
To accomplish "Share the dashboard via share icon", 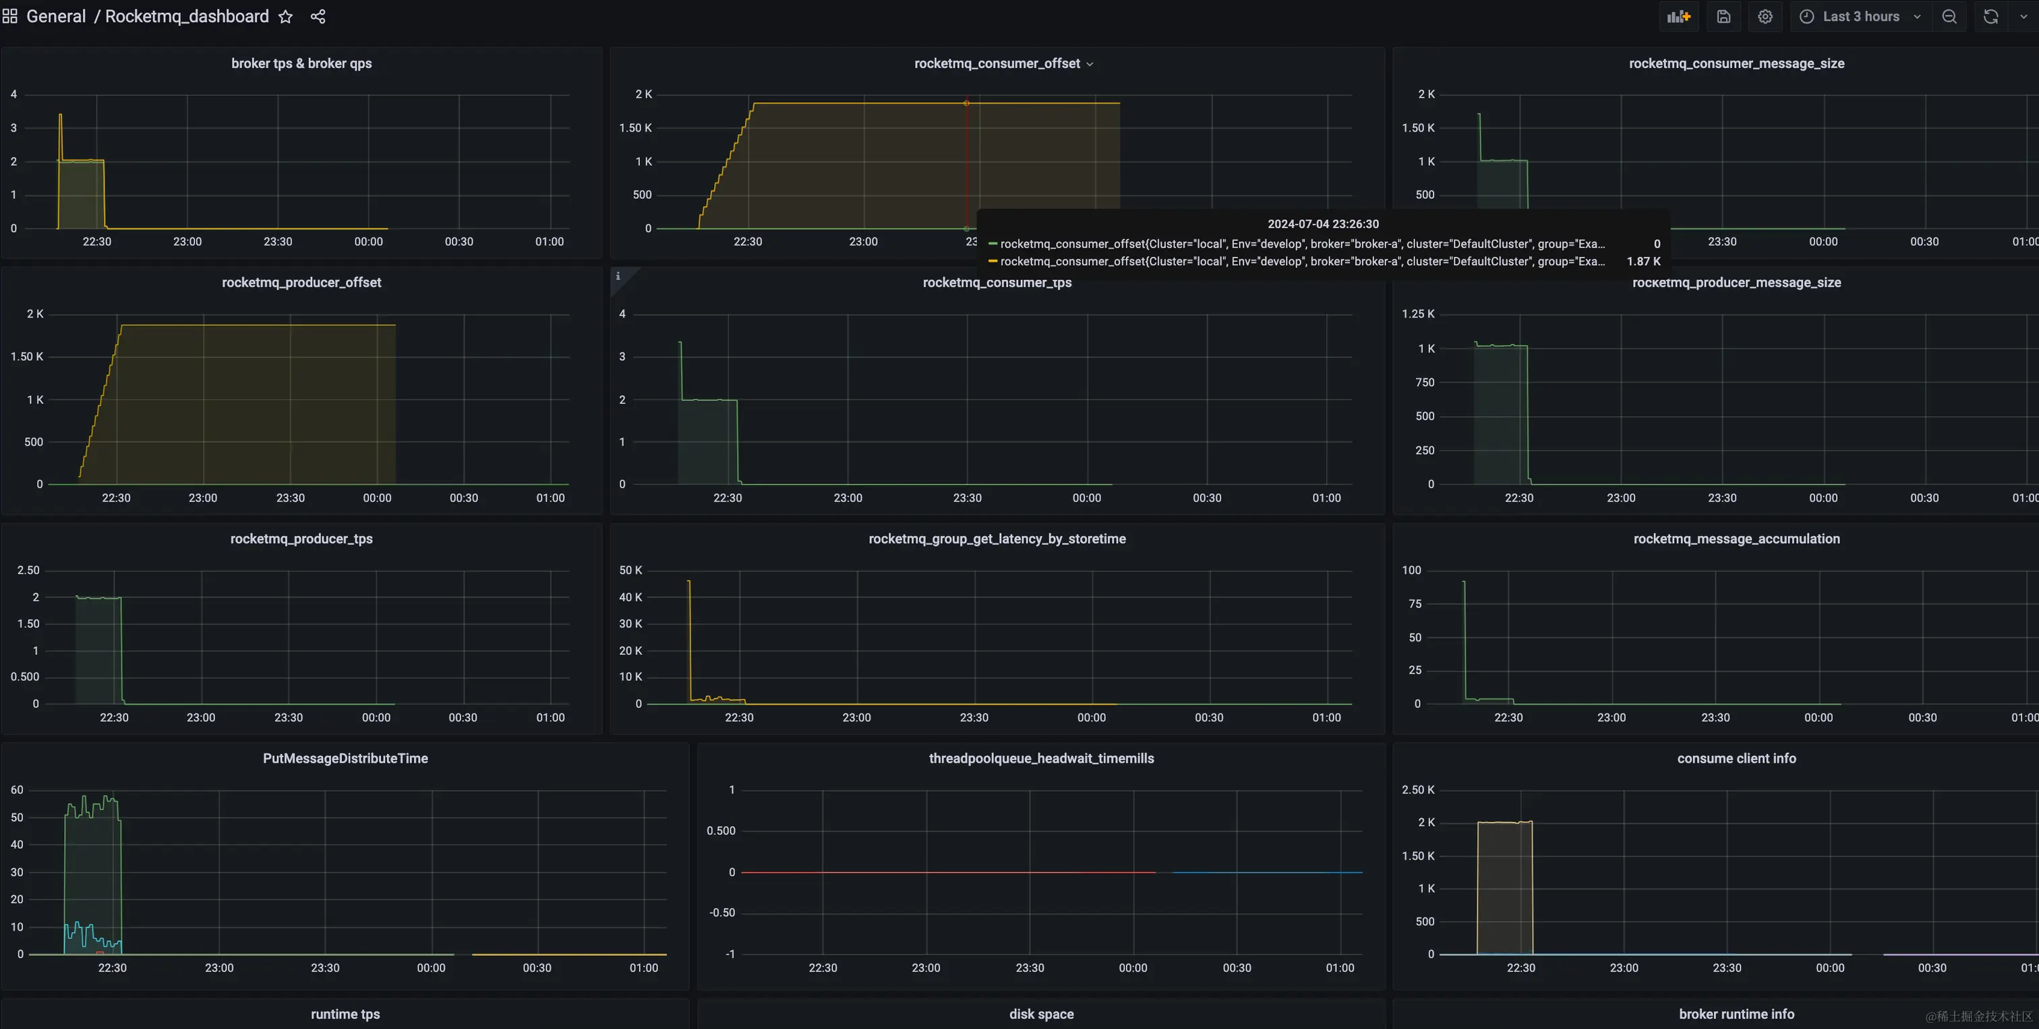I will coord(318,17).
